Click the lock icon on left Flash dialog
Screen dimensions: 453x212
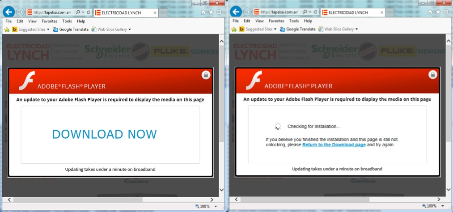click(x=206, y=75)
